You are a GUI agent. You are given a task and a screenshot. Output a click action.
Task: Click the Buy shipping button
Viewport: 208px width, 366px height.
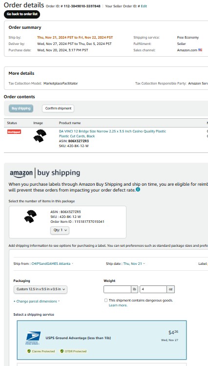coord(21,108)
